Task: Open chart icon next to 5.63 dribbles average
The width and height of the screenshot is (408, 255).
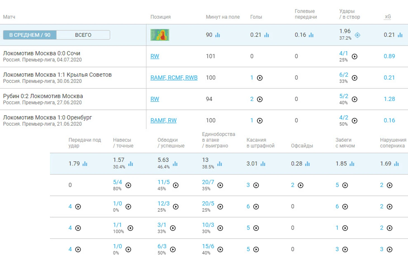Action: (175, 164)
